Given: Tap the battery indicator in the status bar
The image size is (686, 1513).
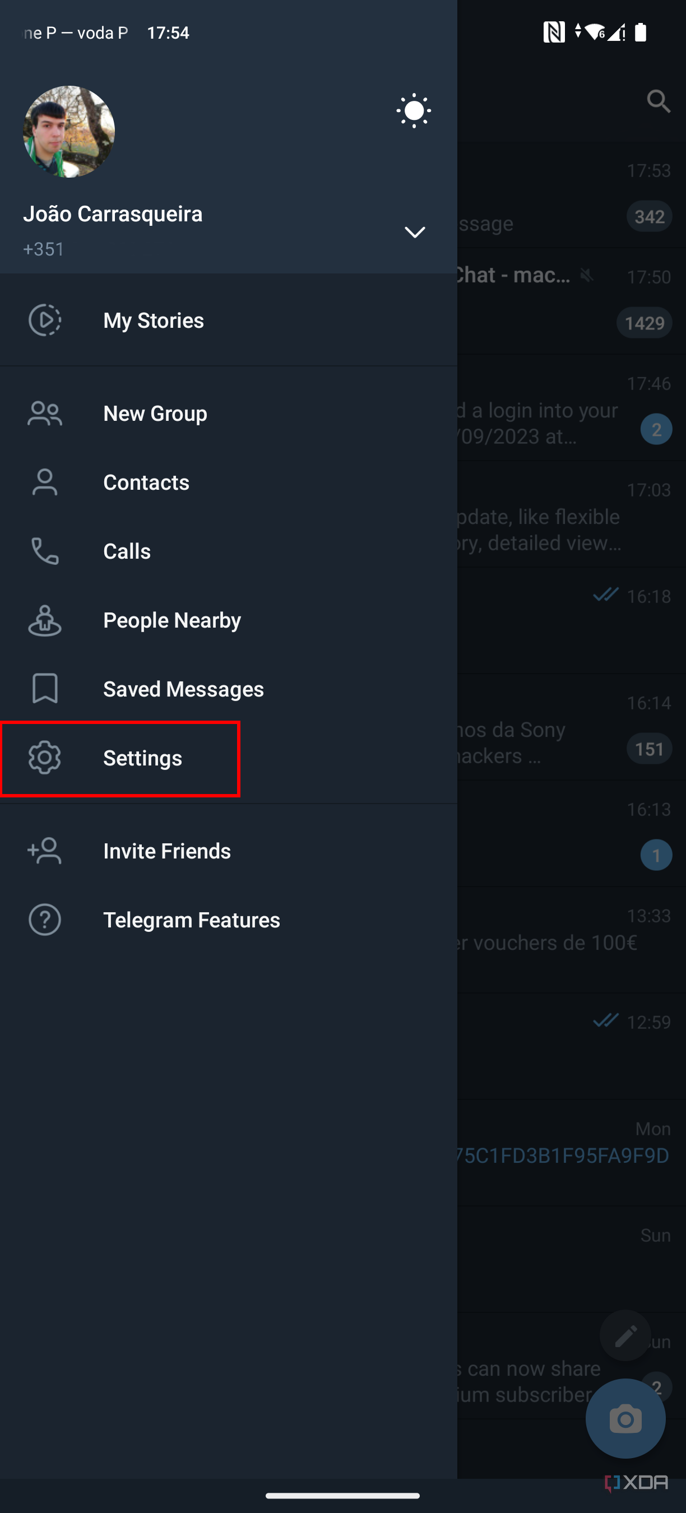Looking at the screenshot, I should pyautogui.click(x=639, y=33).
